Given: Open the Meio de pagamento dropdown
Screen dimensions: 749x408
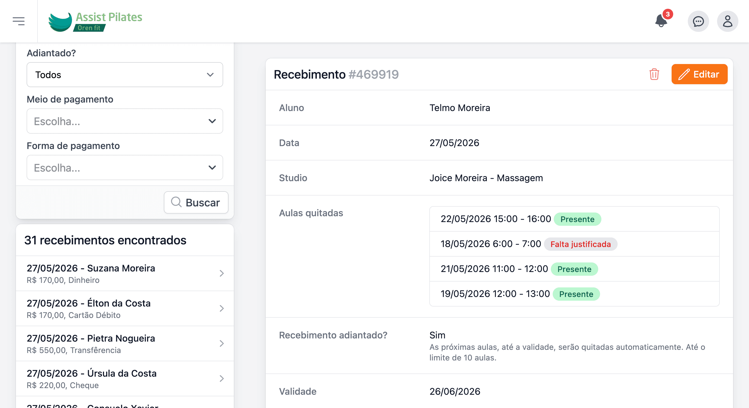Looking at the screenshot, I should (x=125, y=121).
